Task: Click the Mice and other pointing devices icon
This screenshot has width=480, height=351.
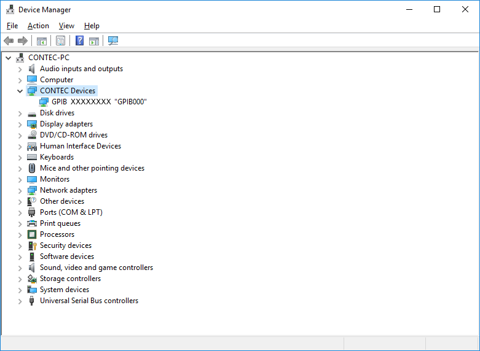Action: tap(32, 168)
